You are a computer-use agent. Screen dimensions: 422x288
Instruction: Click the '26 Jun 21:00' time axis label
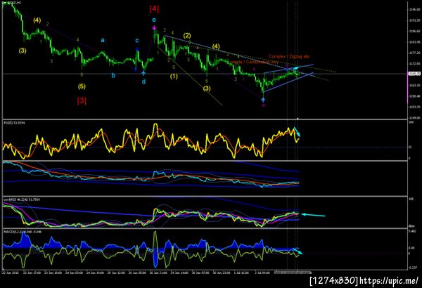(x=159, y=273)
